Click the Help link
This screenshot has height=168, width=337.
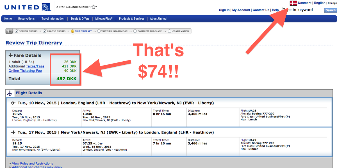(275, 10)
